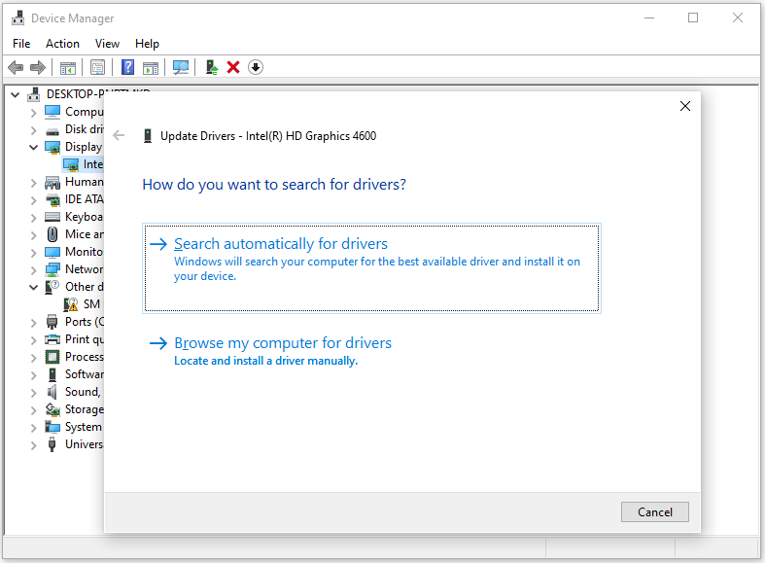Open Properties toolbar icon

click(97, 67)
